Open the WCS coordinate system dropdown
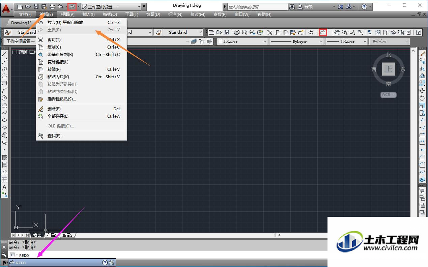The width and height of the screenshot is (428, 267). coord(389,95)
